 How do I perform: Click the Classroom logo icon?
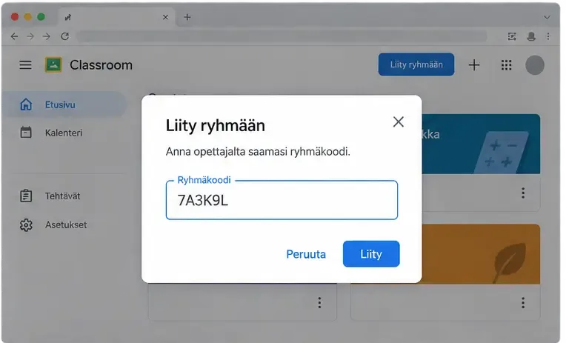[53, 65]
